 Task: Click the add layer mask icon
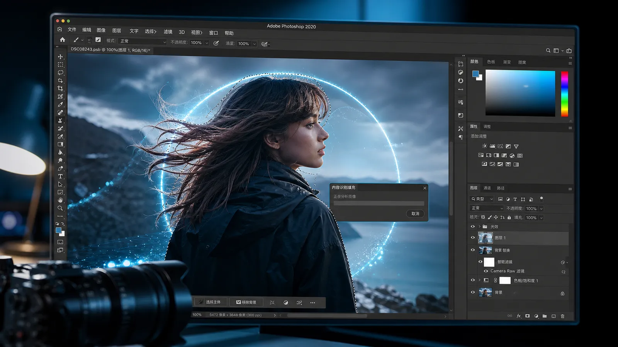(x=528, y=316)
